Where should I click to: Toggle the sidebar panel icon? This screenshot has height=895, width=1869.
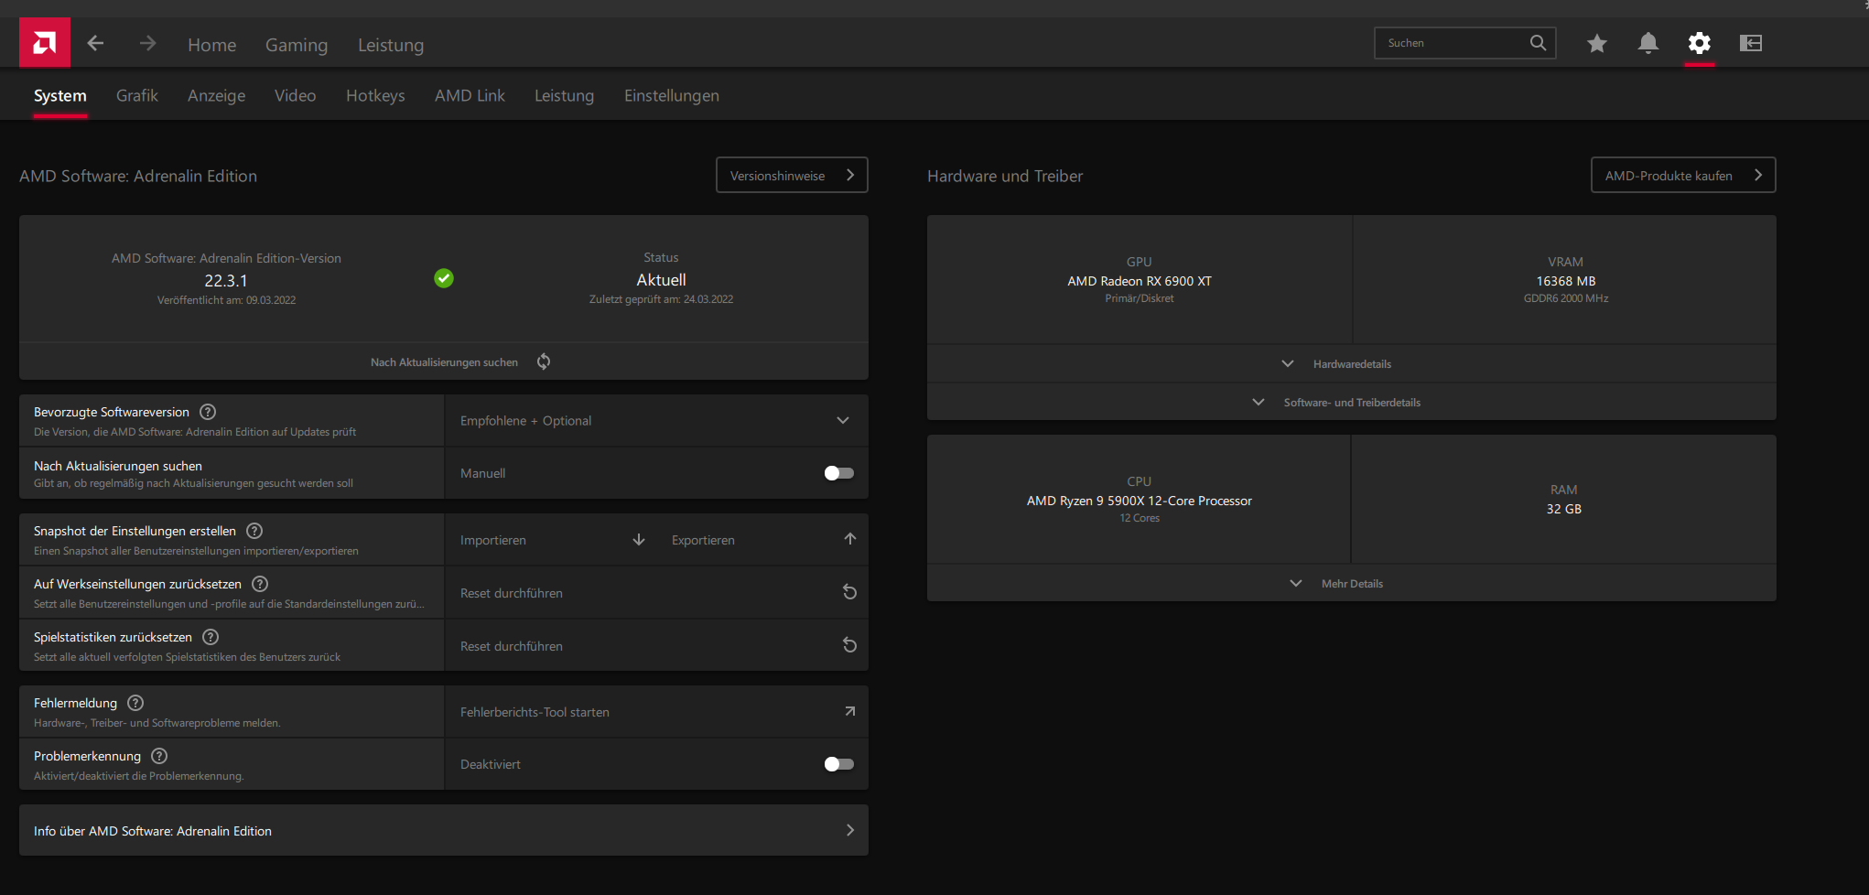1751,43
